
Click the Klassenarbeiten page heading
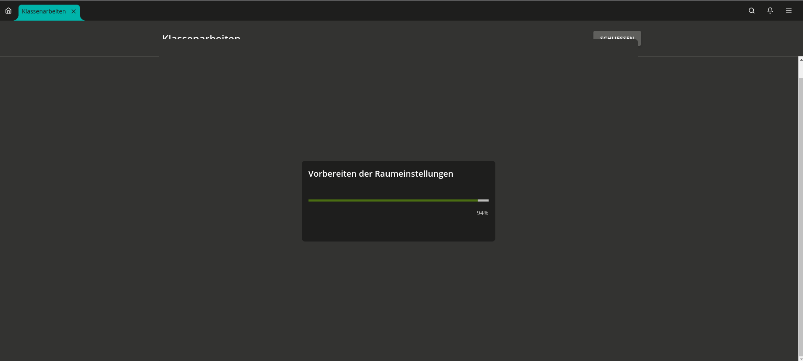[201, 38]
